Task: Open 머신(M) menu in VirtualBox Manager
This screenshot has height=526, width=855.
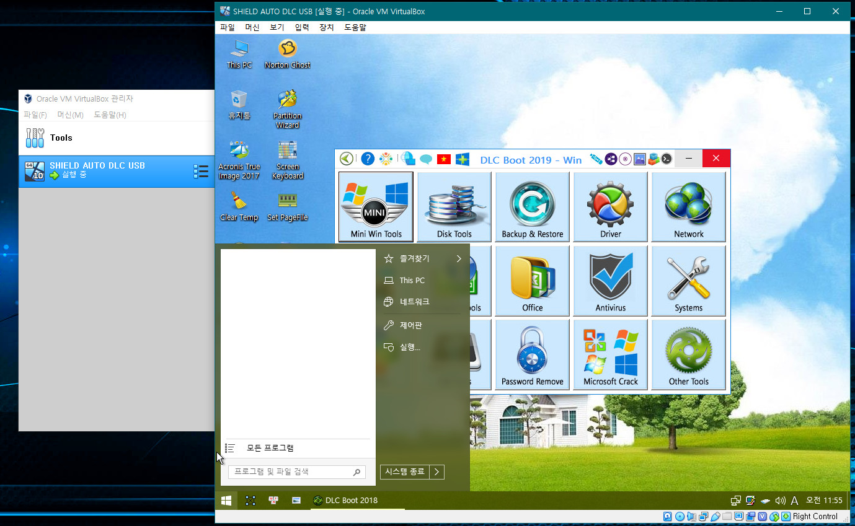Action: (70, 115)
